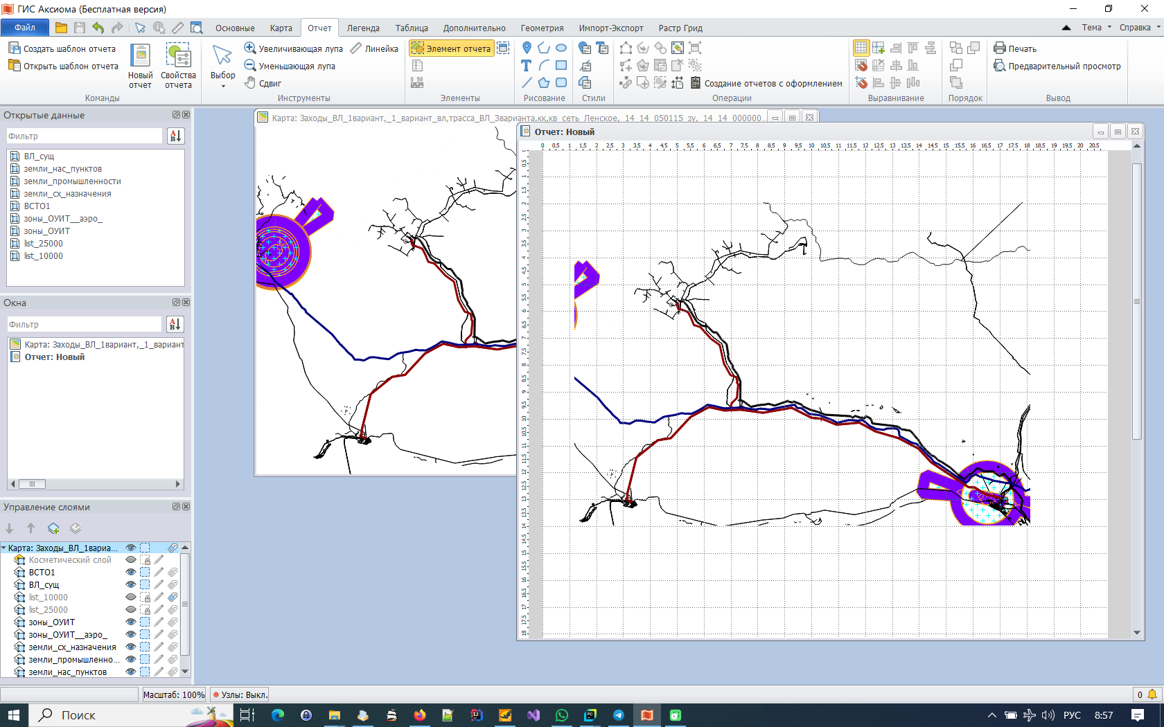The image size is (1164, 727).
Task: Click Предварительный просмотр
Action: pyautogui.click(x=1056, y=66)
